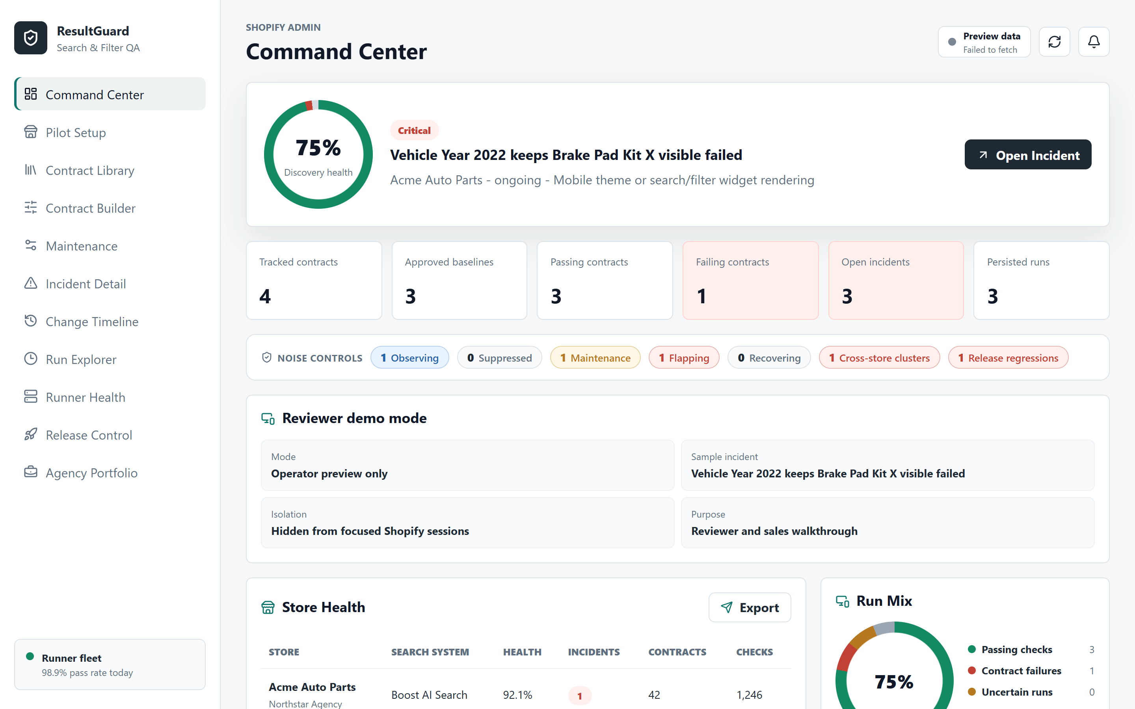Click the Runner Health server icon
This screenshot has width=1135, height=709.
pos(30,397)
